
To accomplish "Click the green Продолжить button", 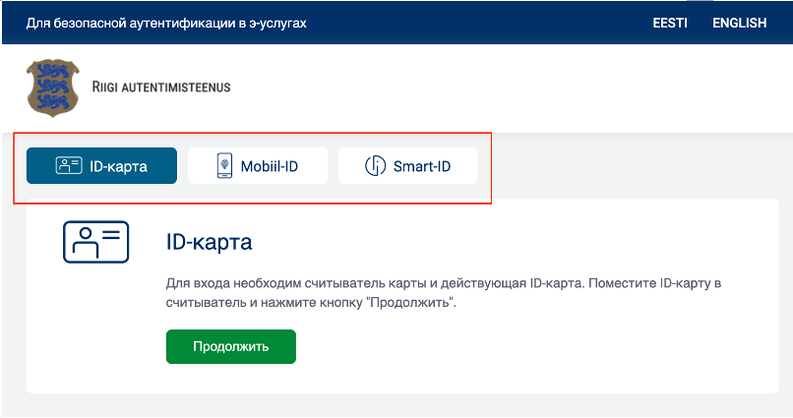I will tap(231, 347).
